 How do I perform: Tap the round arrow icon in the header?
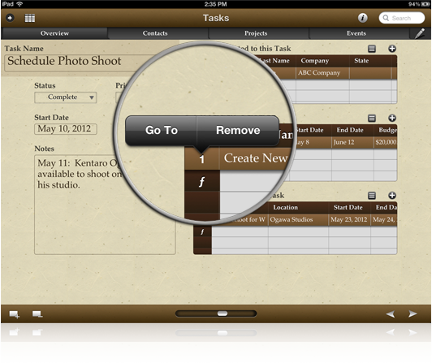[10, 18]
